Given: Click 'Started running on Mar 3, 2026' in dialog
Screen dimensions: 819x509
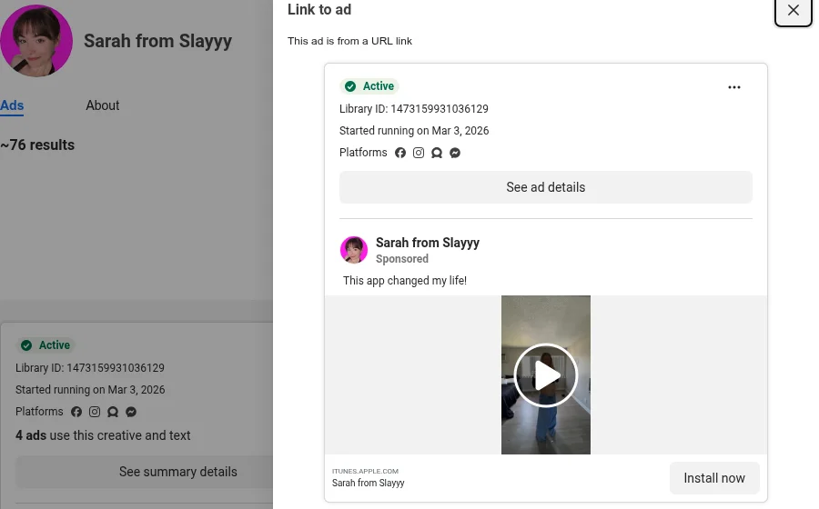Looking at the screenshot, I should tap(414, 131).
